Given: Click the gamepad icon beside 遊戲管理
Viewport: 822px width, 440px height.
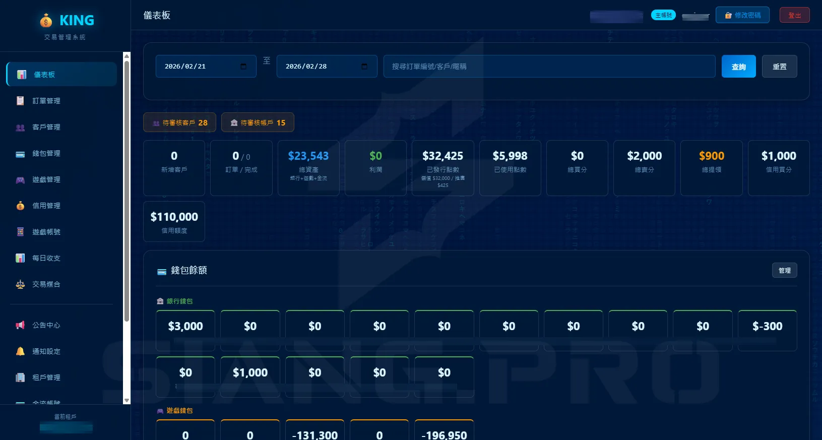Looking at the screenshot, I should coord(20,180).
